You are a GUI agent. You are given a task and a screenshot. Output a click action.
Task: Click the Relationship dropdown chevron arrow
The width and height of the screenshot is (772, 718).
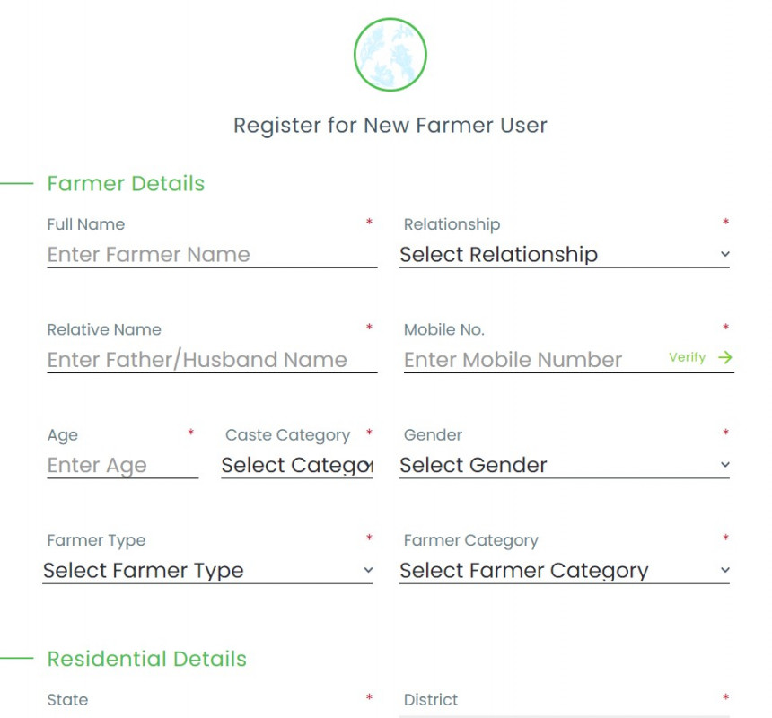pyautogui.click(x=725, y=255)
